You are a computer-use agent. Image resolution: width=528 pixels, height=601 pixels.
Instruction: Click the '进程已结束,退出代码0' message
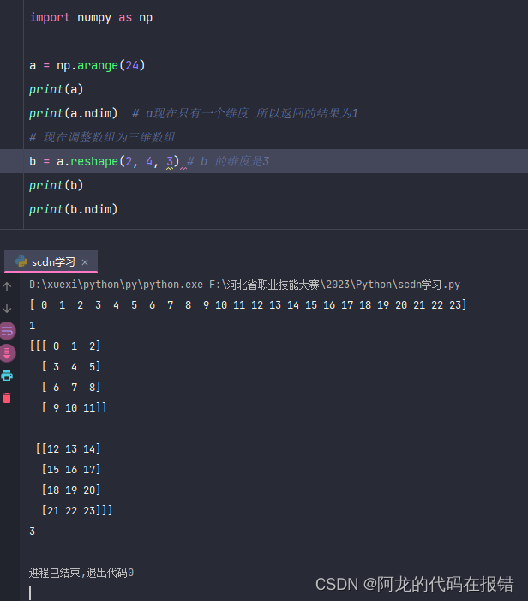click(x=81, y=573)
